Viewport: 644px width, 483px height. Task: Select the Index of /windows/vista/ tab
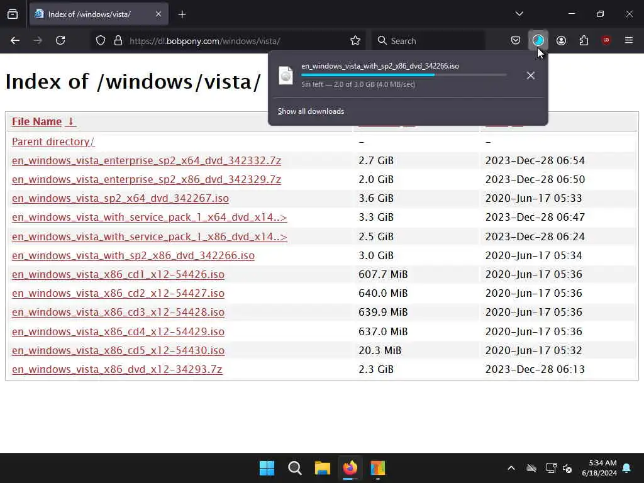coord(99,14)
